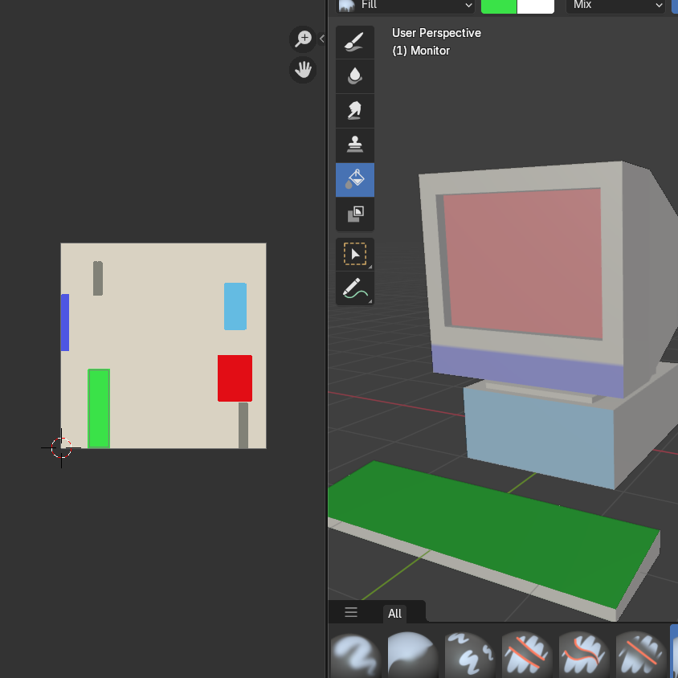678x678 pixels.
Task: Activate the Annotate pencil tool
Action: tap(354, 288)
